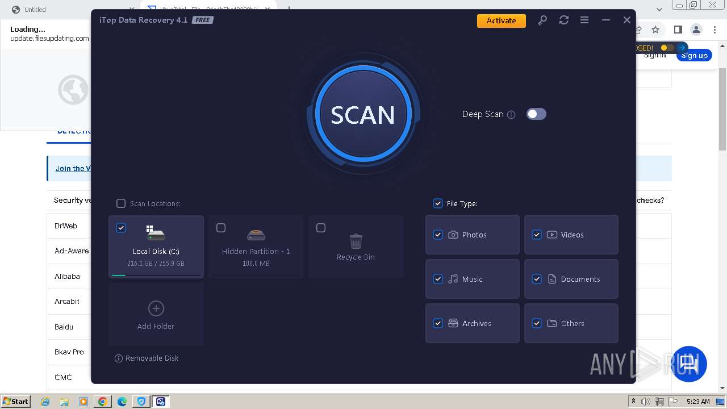Click the Documents page icon
Screen dimensions: 727x409
tap(552, 279)
